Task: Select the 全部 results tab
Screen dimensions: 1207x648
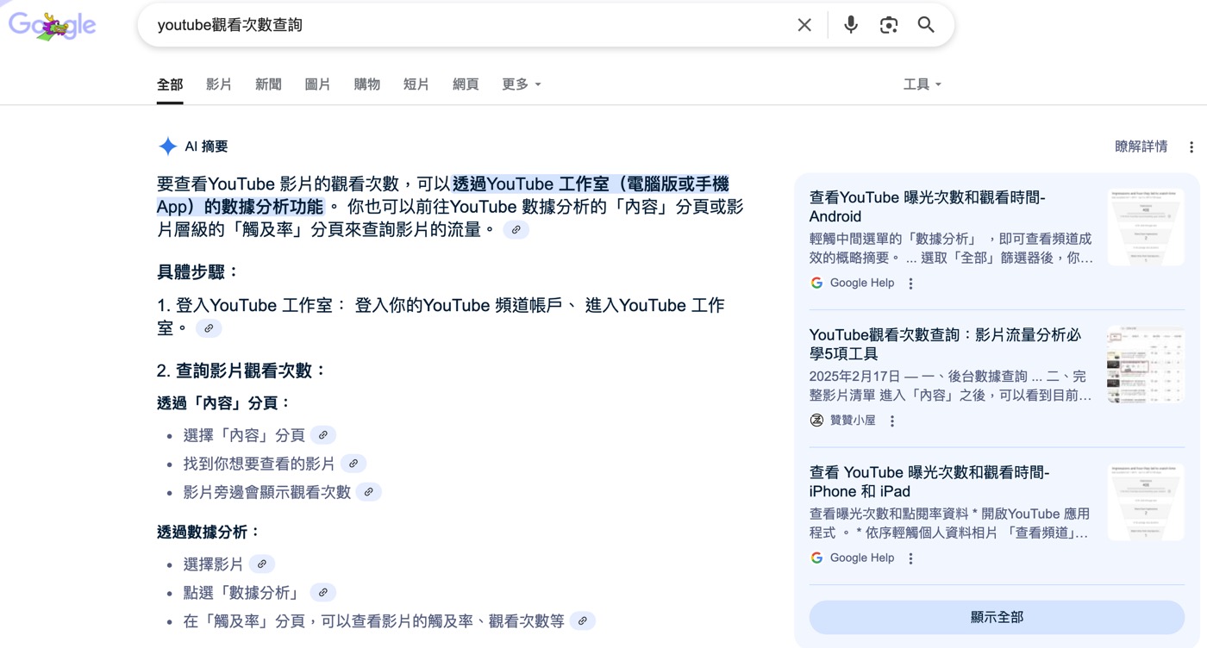Action: point(170,84)
